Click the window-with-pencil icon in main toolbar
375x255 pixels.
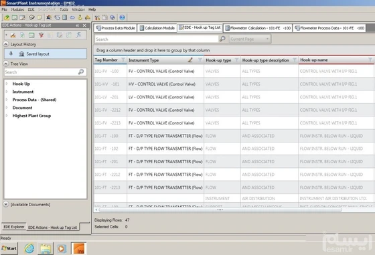pos(22,17)
